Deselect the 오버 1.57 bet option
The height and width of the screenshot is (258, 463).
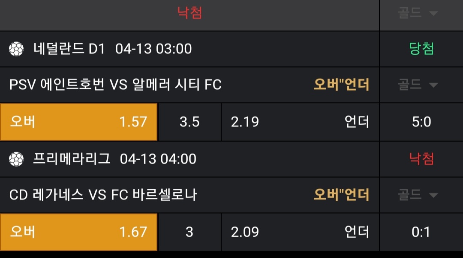pos(79,122)
